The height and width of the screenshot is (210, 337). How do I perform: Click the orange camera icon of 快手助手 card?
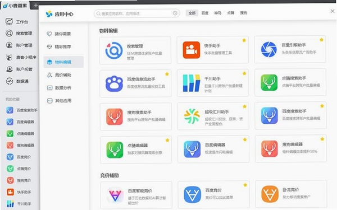pos(192,50)
